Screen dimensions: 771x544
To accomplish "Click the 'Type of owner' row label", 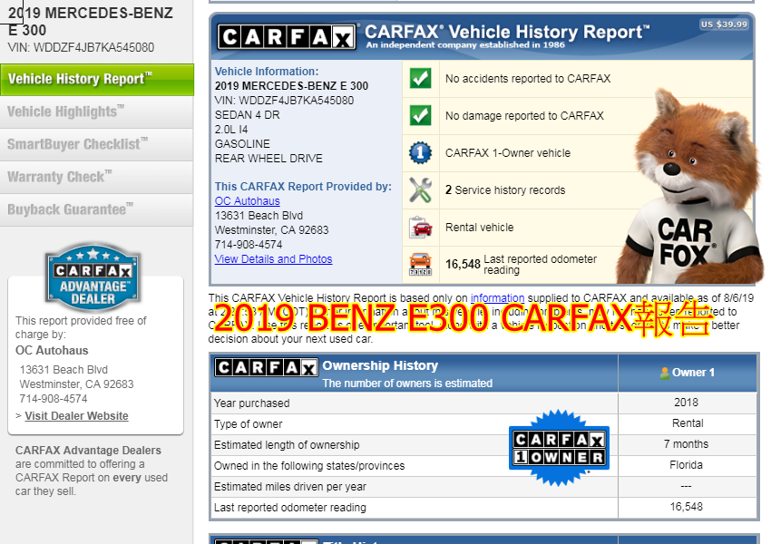I will (x=249, y=424).
